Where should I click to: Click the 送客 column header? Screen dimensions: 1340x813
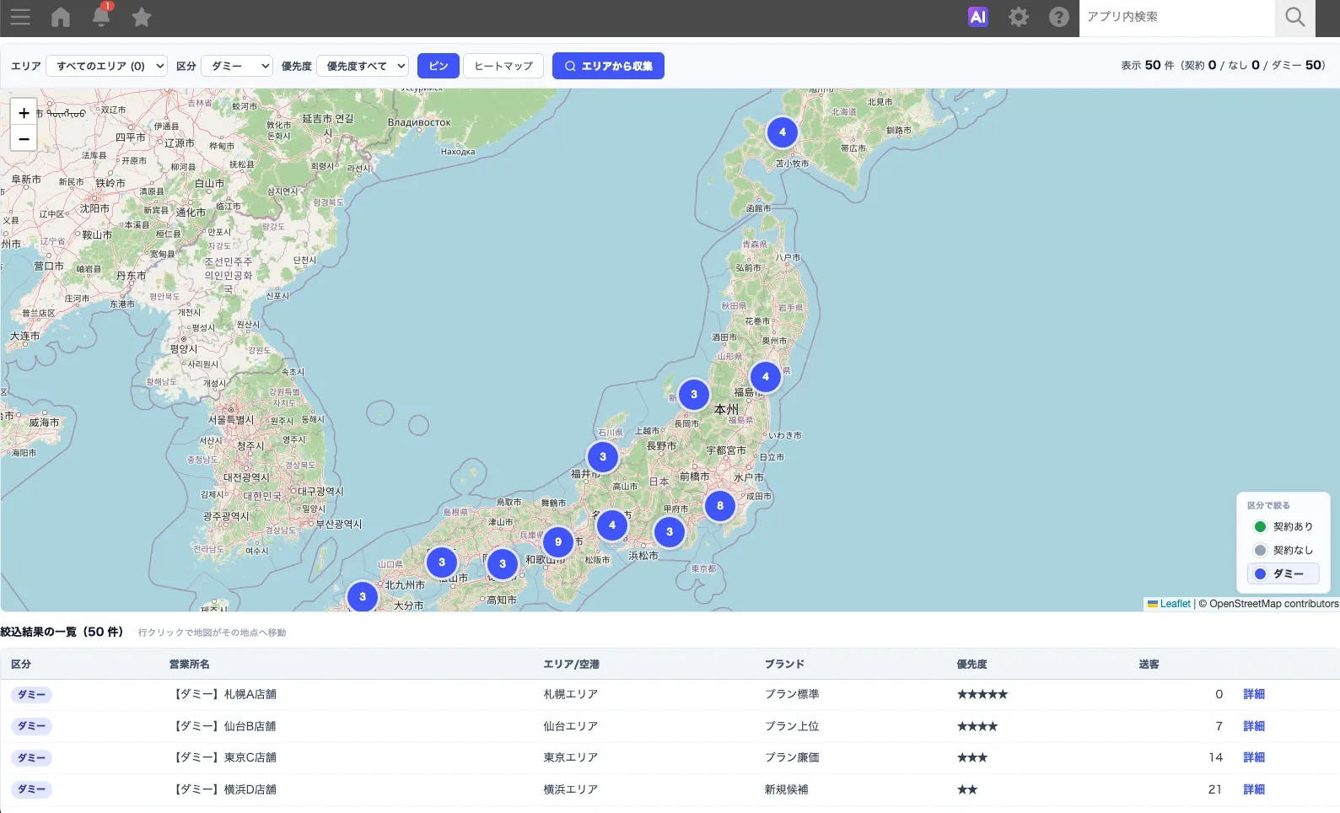pos(1149,665)
